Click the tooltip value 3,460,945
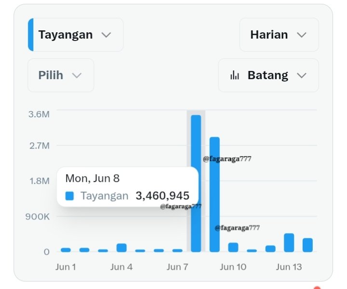The width and height of the screenshot is (347, 289). coord(162,196)
